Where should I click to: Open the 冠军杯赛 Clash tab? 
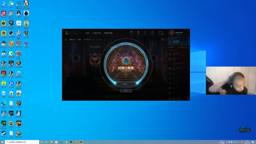(108, 33)
